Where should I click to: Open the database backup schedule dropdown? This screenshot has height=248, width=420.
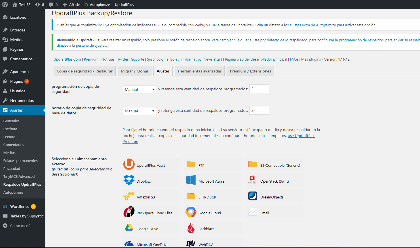point(140,111)
